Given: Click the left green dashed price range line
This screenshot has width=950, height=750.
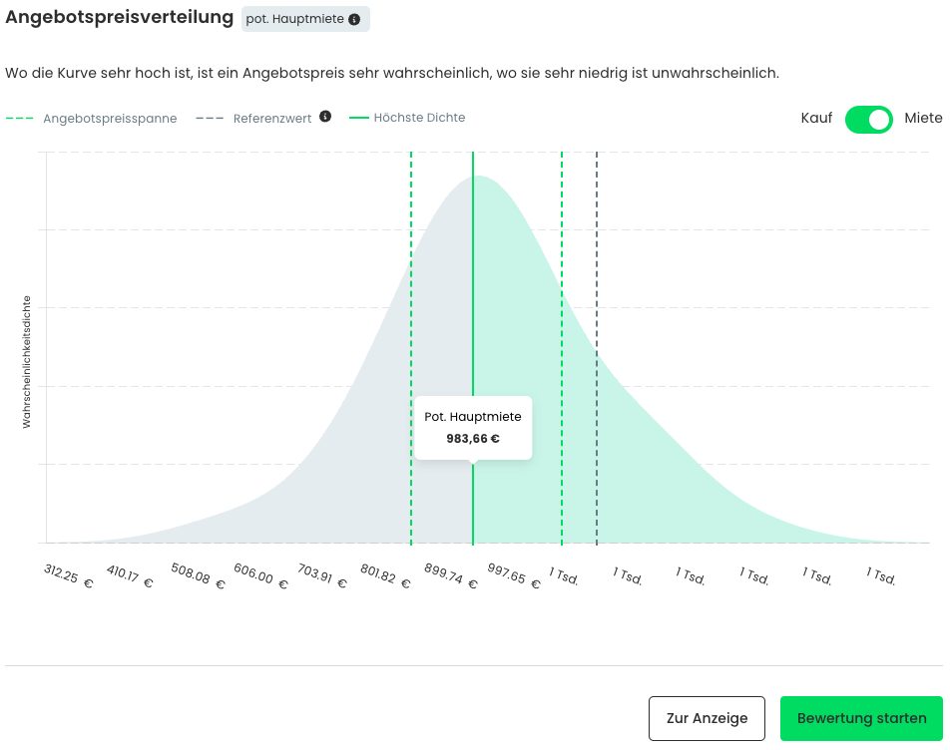Looking at the screenshot, I should [411, 299].
